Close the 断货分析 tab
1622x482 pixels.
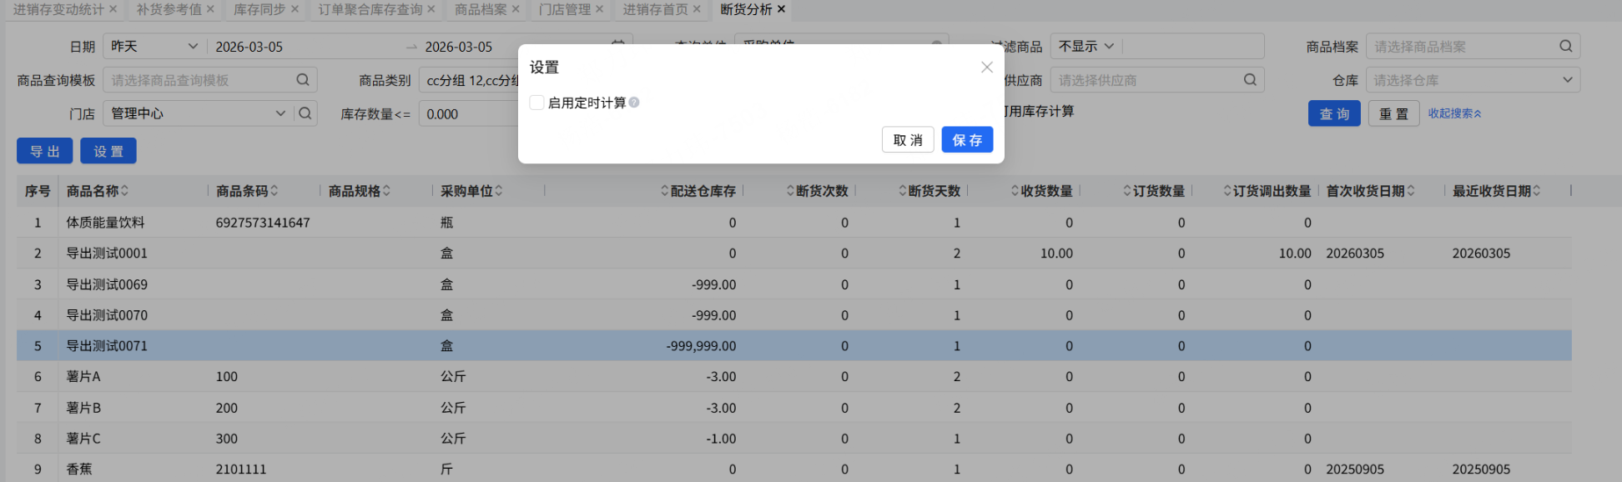[781, 9]
